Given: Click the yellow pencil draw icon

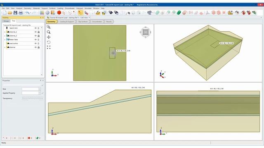Looking at the screenshot, I should [98, 13].
